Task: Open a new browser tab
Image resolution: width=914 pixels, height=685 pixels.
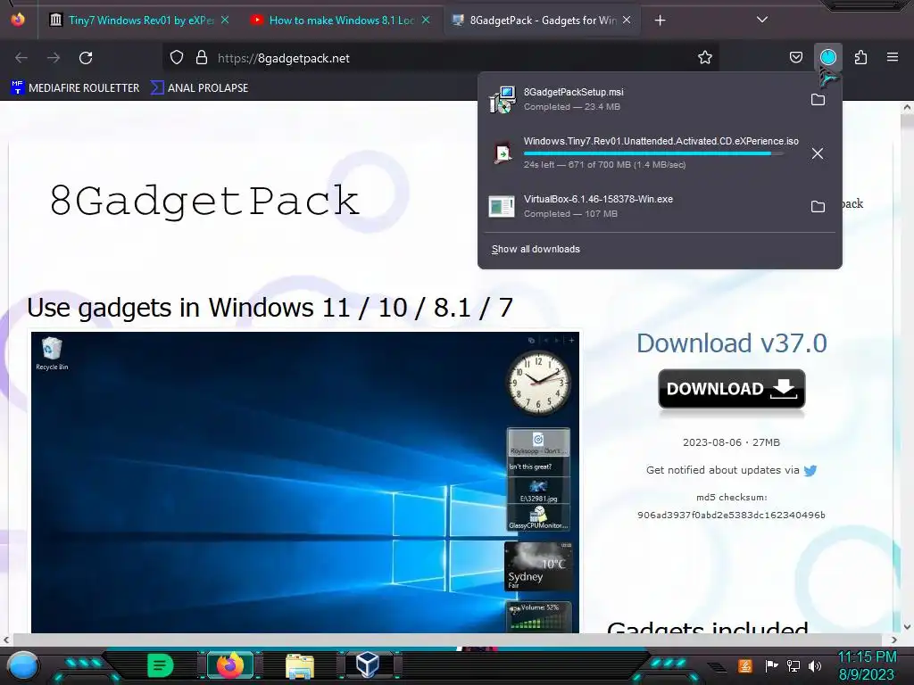Action: [660, 21]
